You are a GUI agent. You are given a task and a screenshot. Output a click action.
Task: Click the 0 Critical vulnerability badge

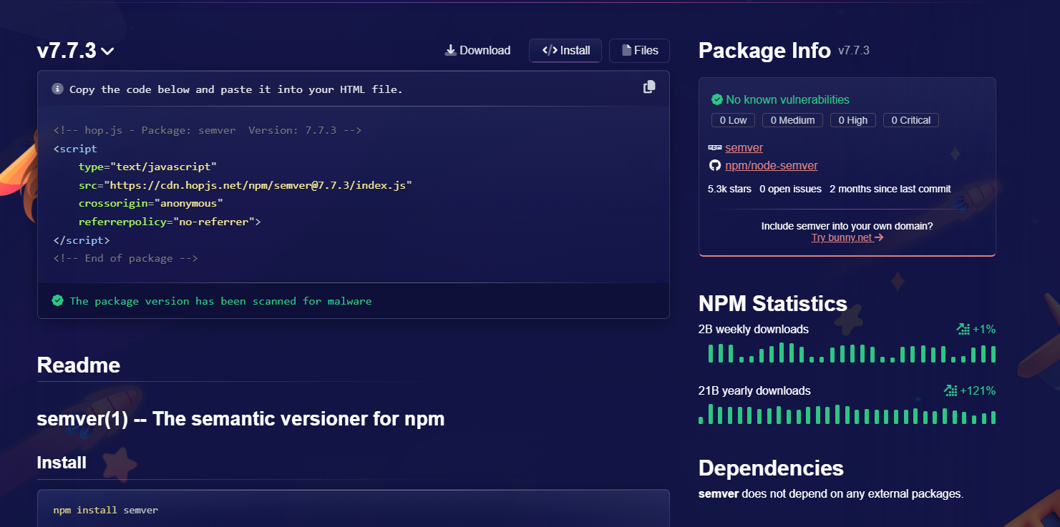point(910,120)
